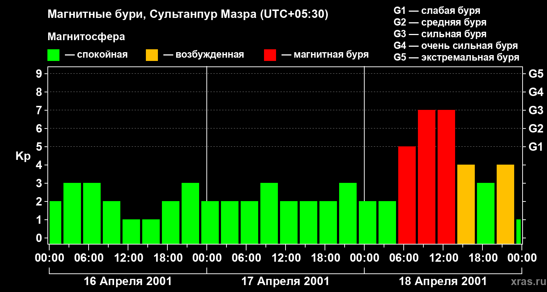Screen dimensions: 547x292
Task: Click the green Kp 3 bar between the orange bars
Action: tap(486, 213)
